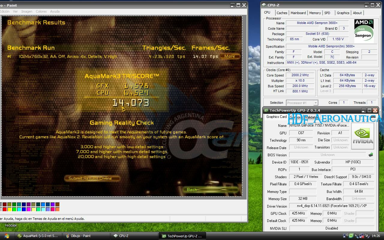Click the CPU-Z chip icon on the taskbar

(x=115, y=236)
